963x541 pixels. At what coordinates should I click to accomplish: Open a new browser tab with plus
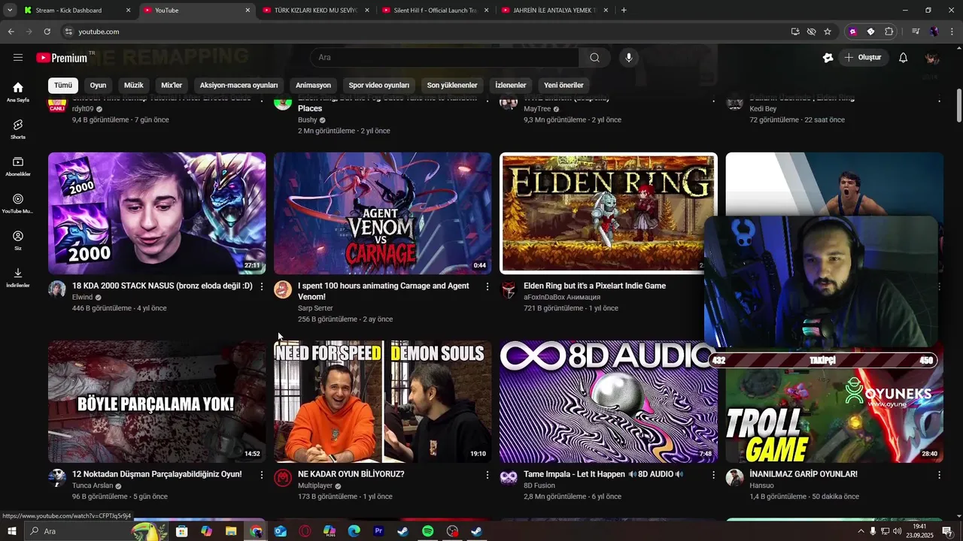pos(624,11)
